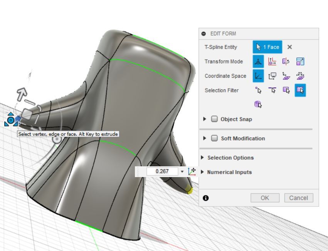The image size is (328, 251).
Task: Click the info icon in Edit Form
Action: [206, 198]
